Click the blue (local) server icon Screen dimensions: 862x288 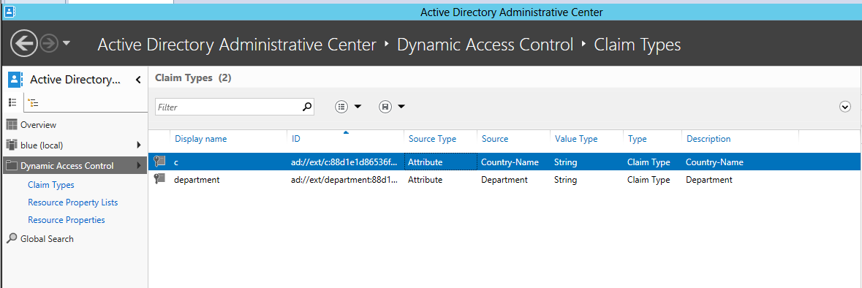click(x=12, y=145)
